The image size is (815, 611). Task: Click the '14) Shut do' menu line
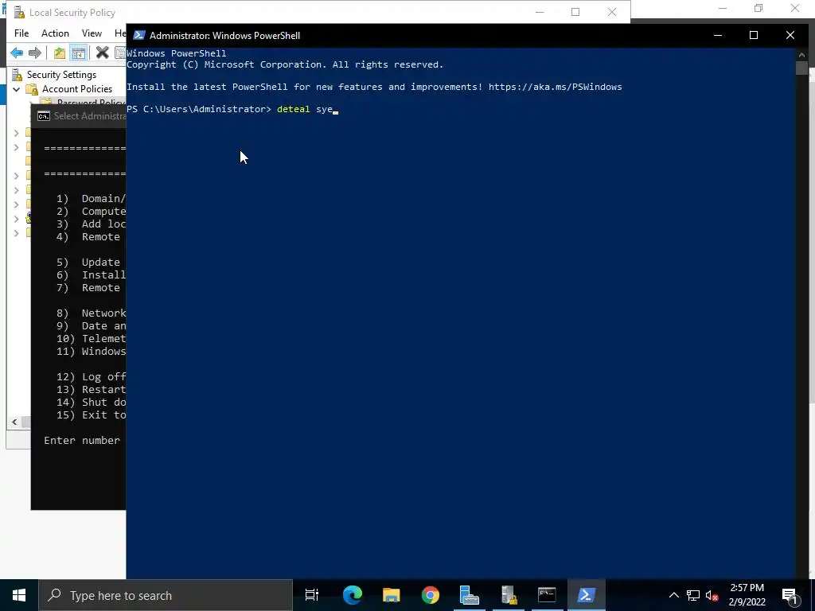tap(91, 402)
